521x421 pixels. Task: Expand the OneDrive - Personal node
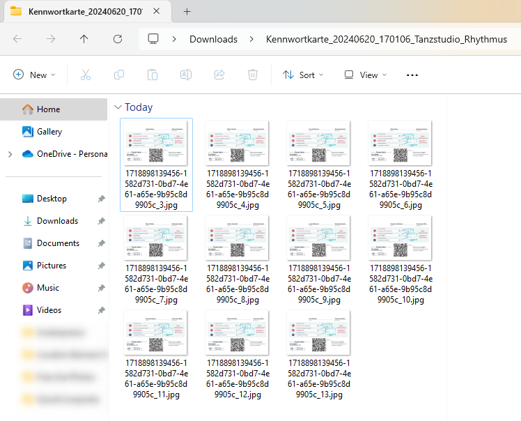(x=10, y=154)
